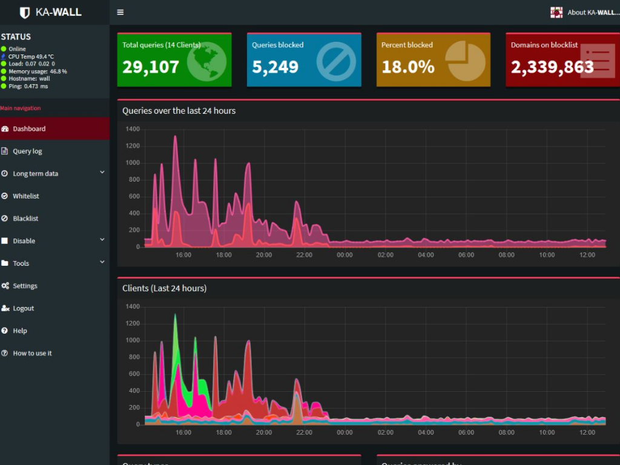Click the 18.0% percent blocked value
The image size is (620, 465).
408,67
